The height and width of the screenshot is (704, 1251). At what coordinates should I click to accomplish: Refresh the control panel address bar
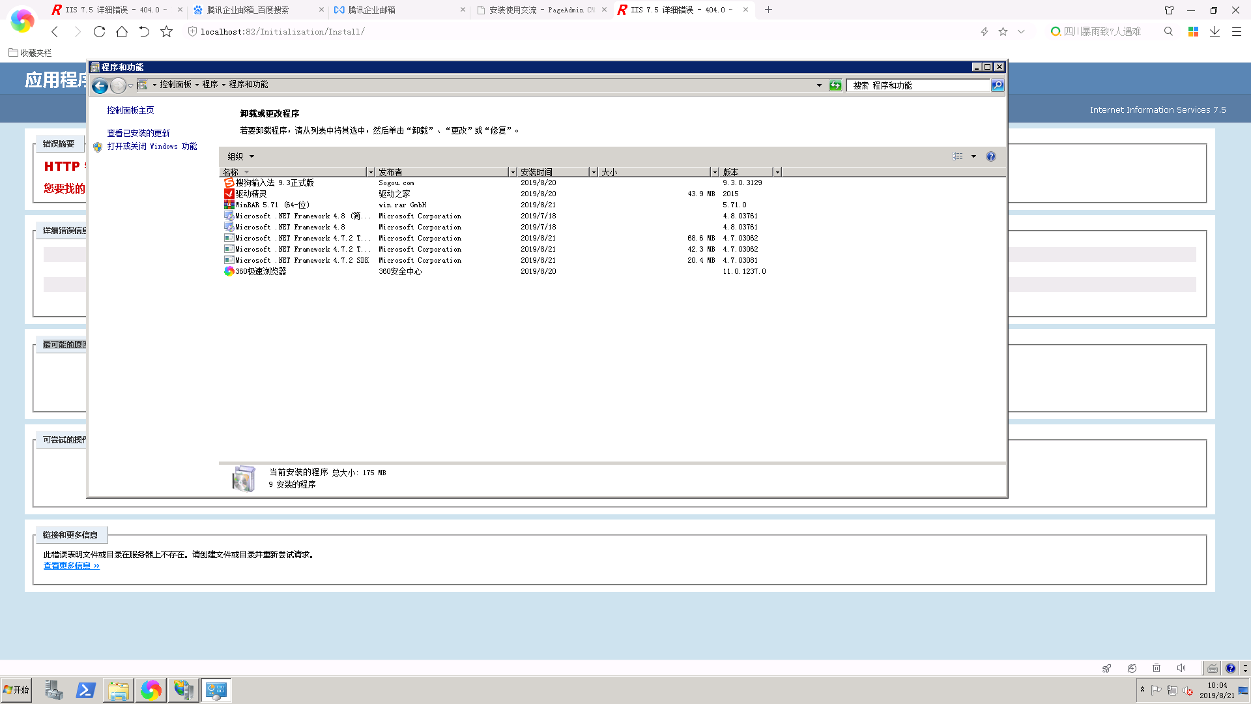pos(835,85)
